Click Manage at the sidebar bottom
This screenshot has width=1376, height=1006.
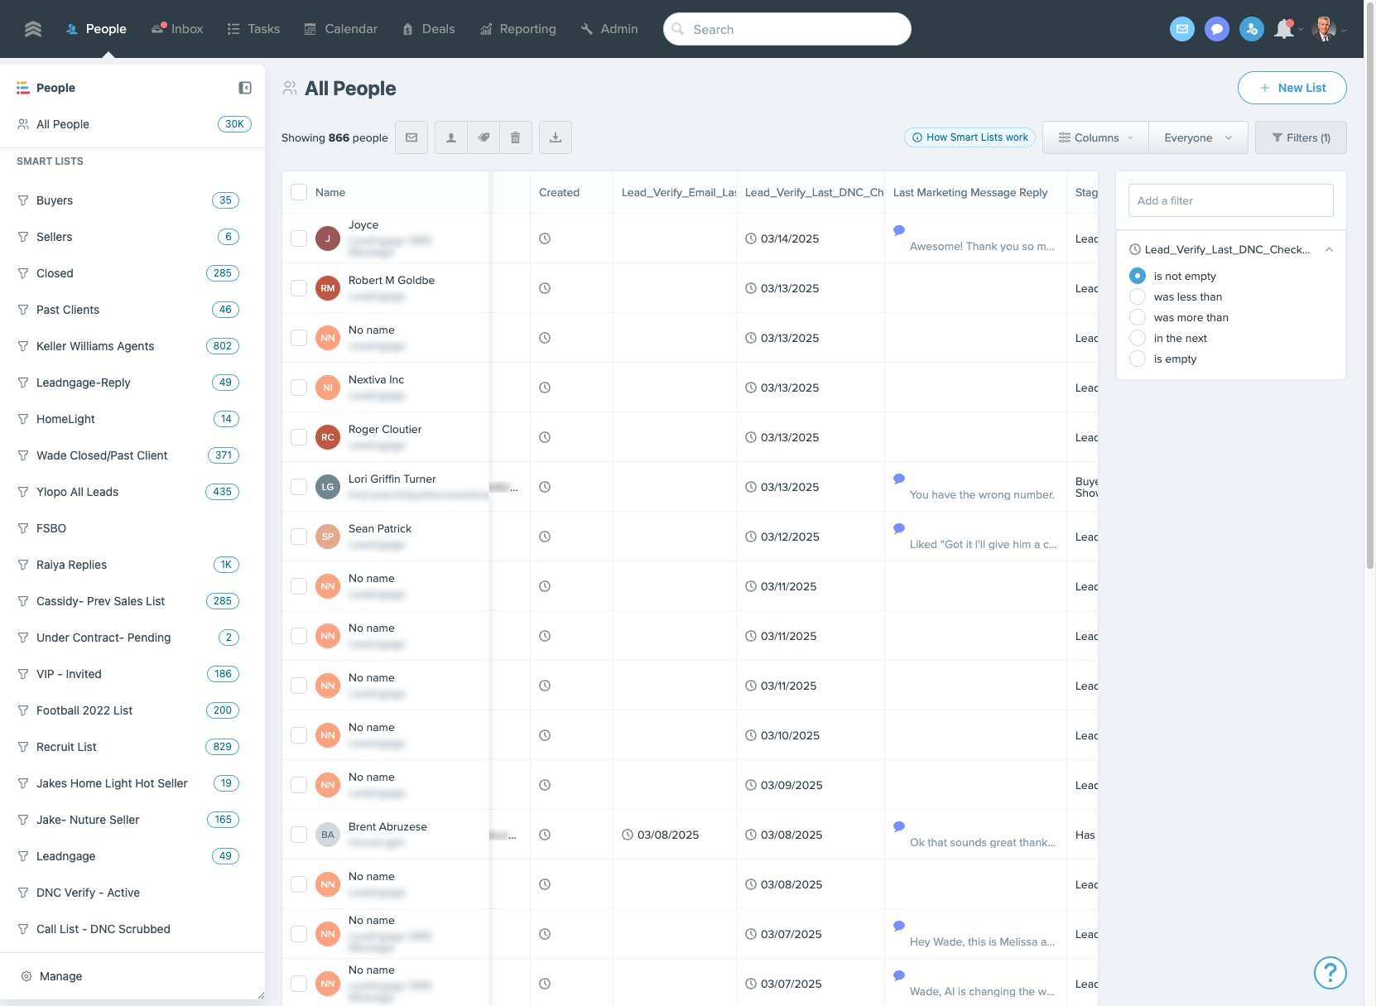[x=51, y=976]
